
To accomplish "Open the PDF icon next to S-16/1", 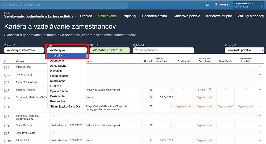I will pos(210,90).
